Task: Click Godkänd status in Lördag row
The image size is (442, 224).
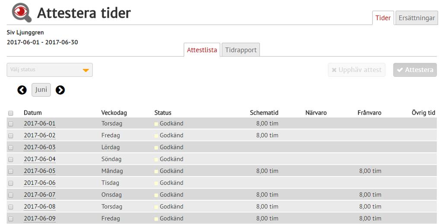Action: pyautogui.click(x=172, y=147)
